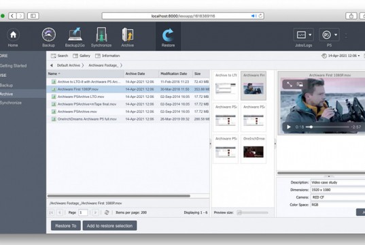
Task: Open the Archive to LTO thumbnail
Action: point(226,86)
